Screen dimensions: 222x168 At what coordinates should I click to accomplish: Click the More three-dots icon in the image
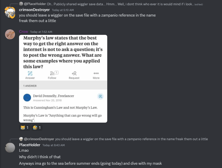point(96,73)
